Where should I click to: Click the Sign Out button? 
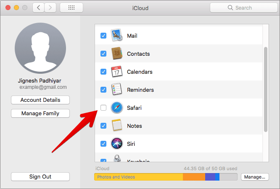[x=40, y=176]
